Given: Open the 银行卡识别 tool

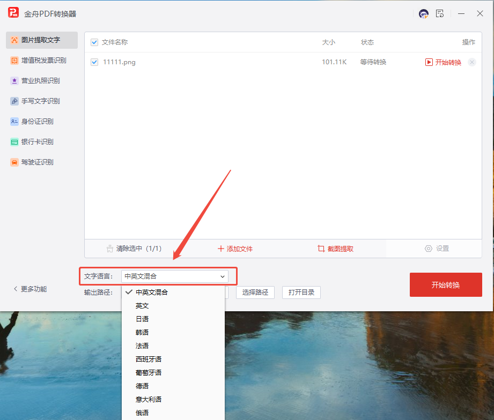Looking at the screenshot, I should coord(14,142).
